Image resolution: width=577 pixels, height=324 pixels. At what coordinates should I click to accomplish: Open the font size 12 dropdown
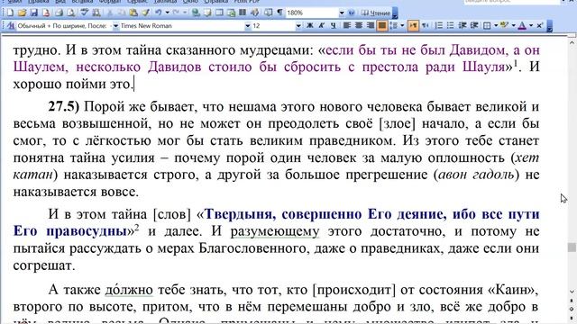pyautogui.click(x=298, y=26)
